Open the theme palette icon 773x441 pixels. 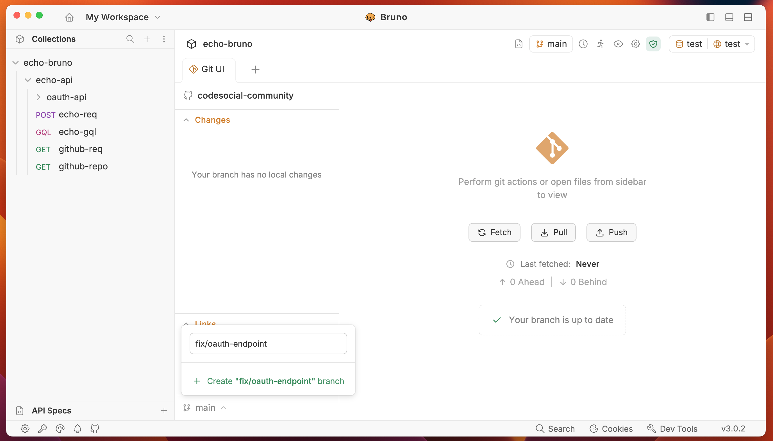tap(60, 429)
